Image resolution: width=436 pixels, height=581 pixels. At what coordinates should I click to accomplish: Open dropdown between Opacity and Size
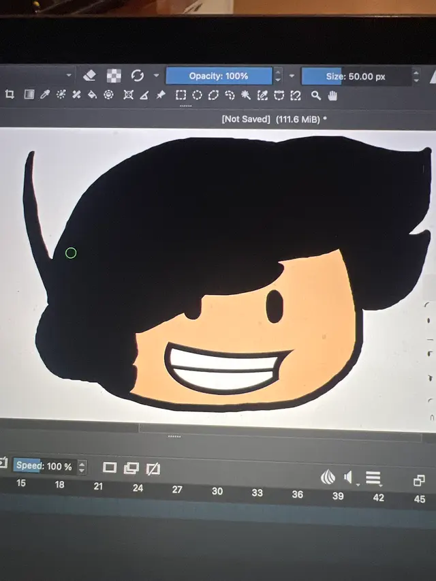(292, 76)
